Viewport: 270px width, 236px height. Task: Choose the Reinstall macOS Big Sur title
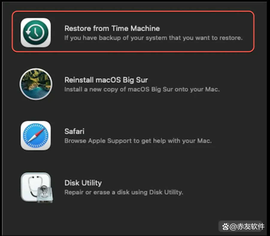click(106, 80)
